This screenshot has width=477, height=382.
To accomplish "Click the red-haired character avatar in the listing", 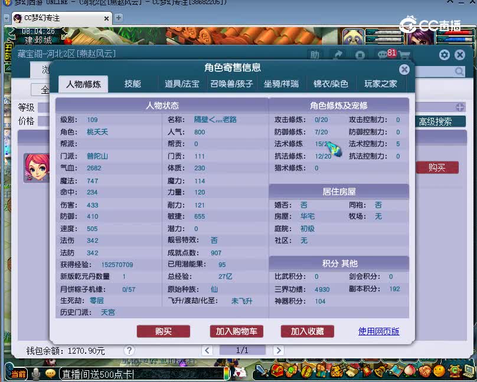I will (x=37, y=167).
